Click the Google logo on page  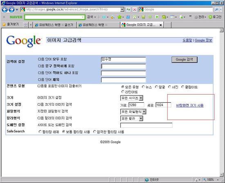24,41
